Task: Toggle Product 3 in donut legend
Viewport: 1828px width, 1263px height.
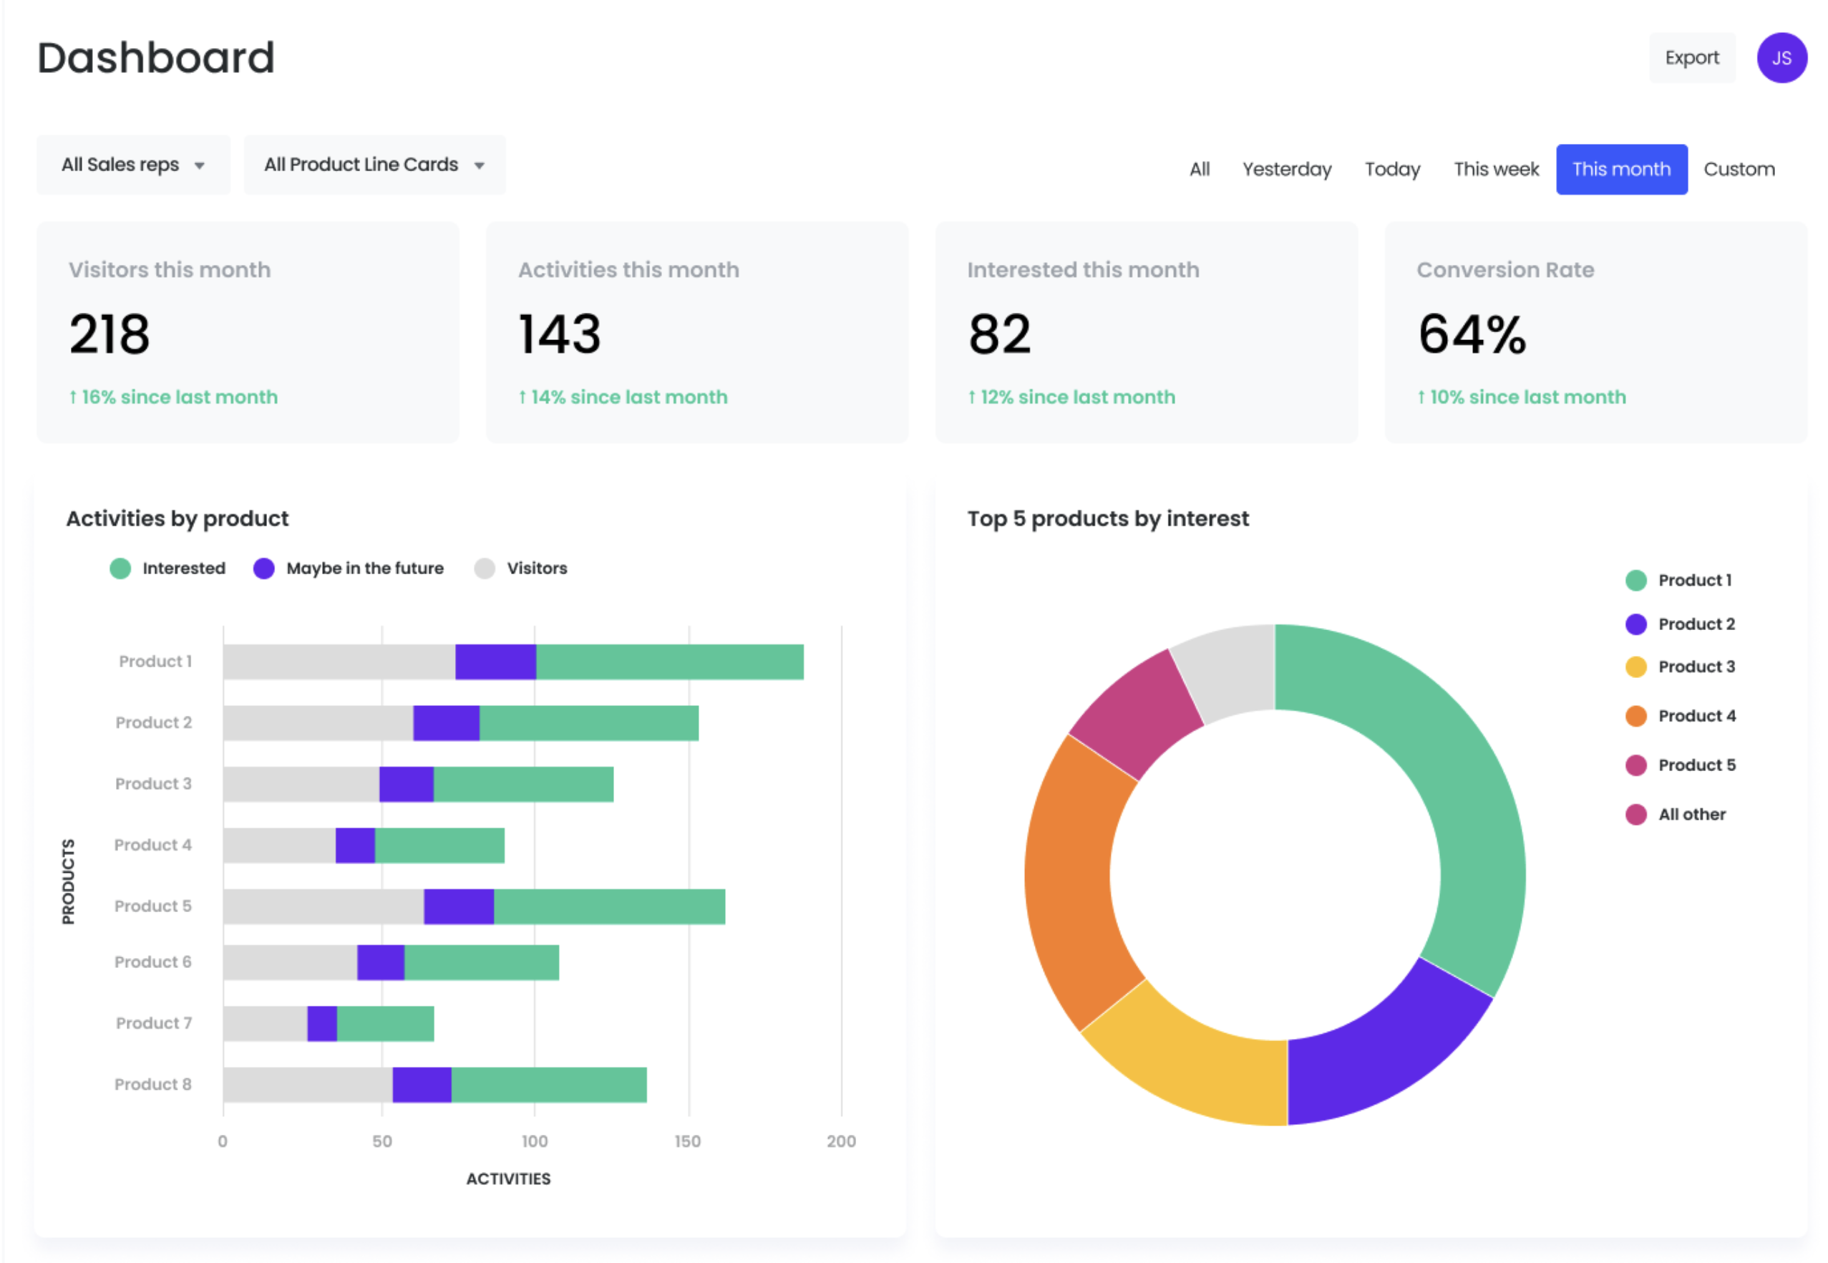Action: pos(1680,667)
